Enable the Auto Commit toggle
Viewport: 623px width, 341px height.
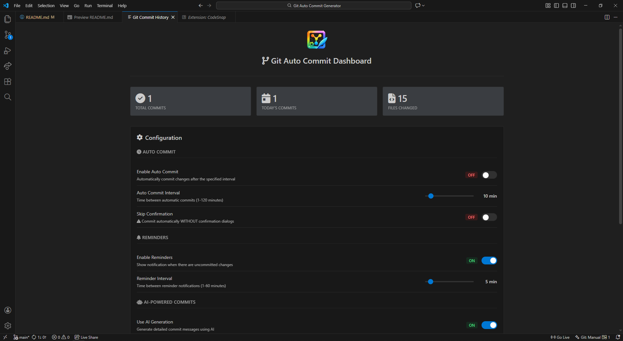489,175
